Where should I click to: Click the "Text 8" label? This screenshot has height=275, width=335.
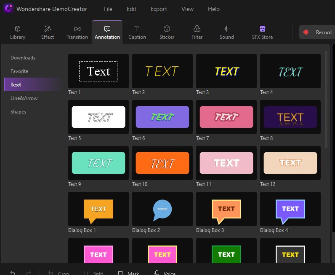[266, 138]
